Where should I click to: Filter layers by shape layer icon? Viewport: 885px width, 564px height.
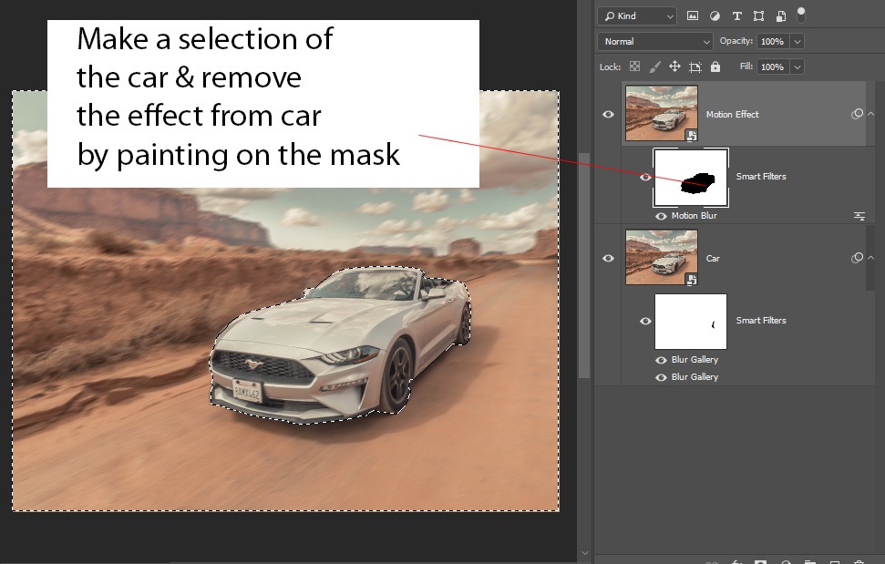pyautogui.click(x=758, y=15)
